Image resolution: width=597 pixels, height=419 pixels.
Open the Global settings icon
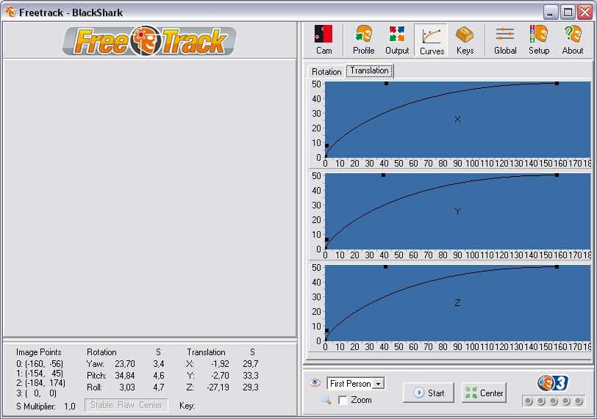coord(505,40)
